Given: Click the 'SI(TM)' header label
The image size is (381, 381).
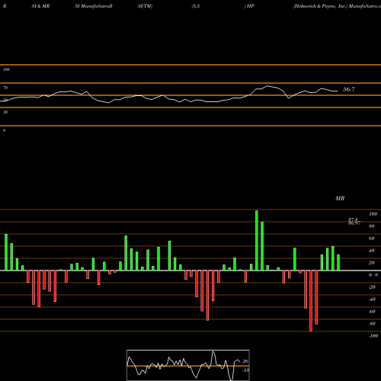Looking at the screenshot, I should (145, 6).
